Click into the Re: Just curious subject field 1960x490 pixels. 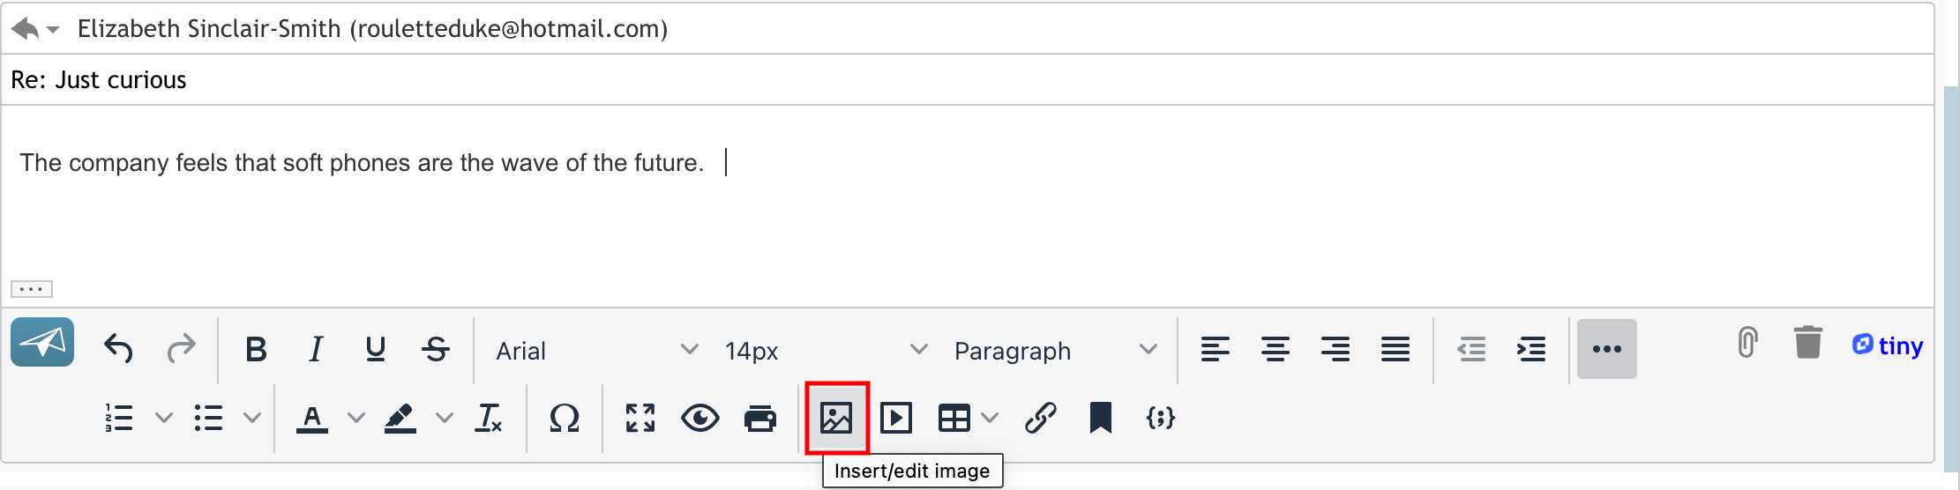[967, 80]
